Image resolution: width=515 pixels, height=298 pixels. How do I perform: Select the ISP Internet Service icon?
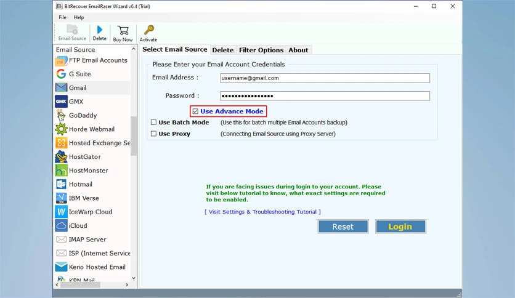(61, 254)
